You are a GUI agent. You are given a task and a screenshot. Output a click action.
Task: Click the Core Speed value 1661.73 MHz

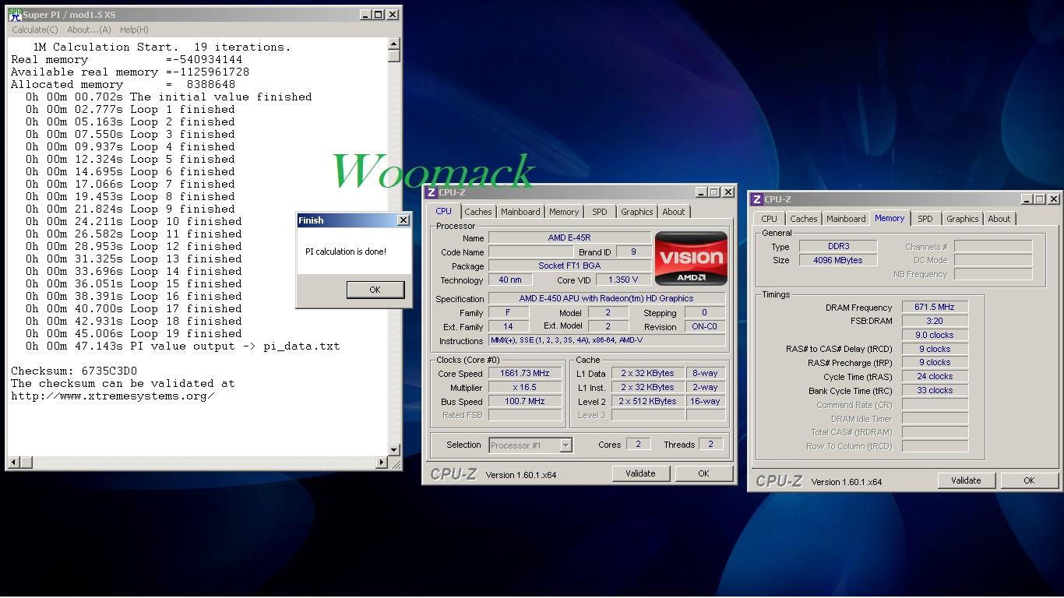[525, 374]
